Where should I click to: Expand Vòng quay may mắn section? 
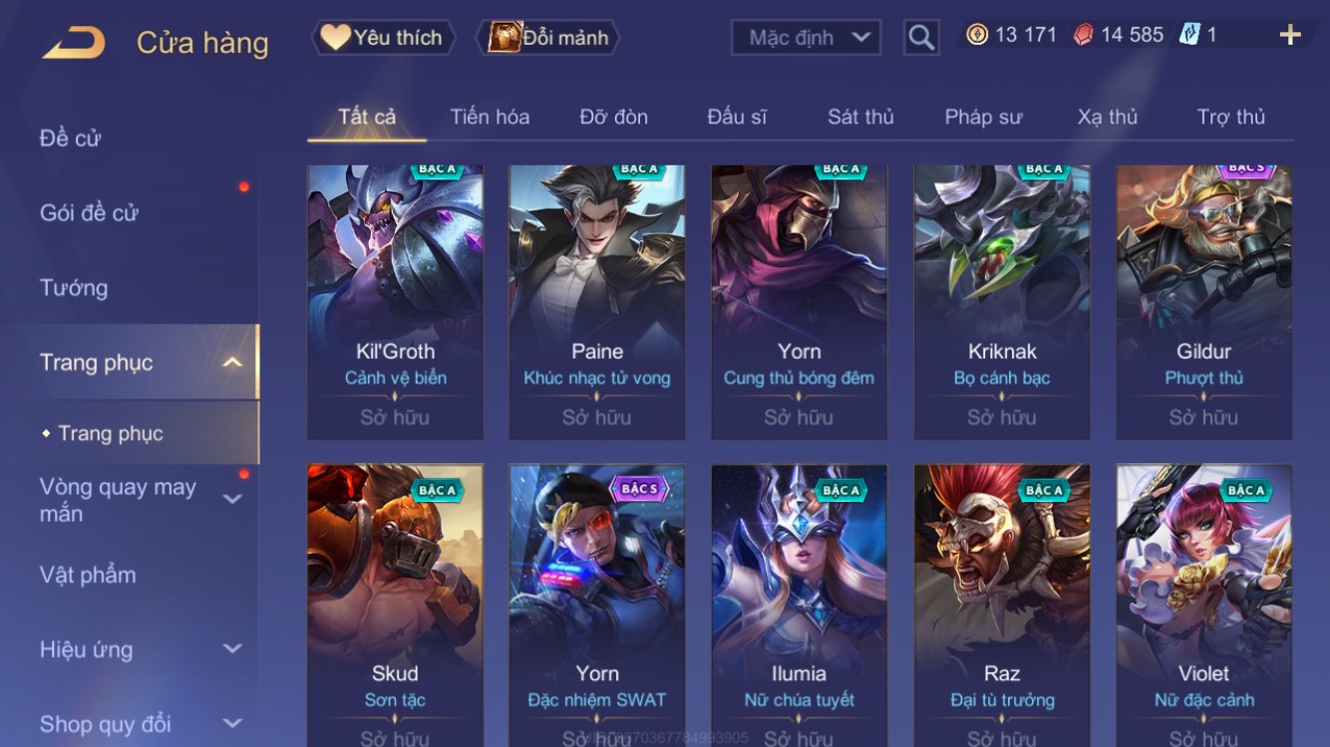(232, 499)
